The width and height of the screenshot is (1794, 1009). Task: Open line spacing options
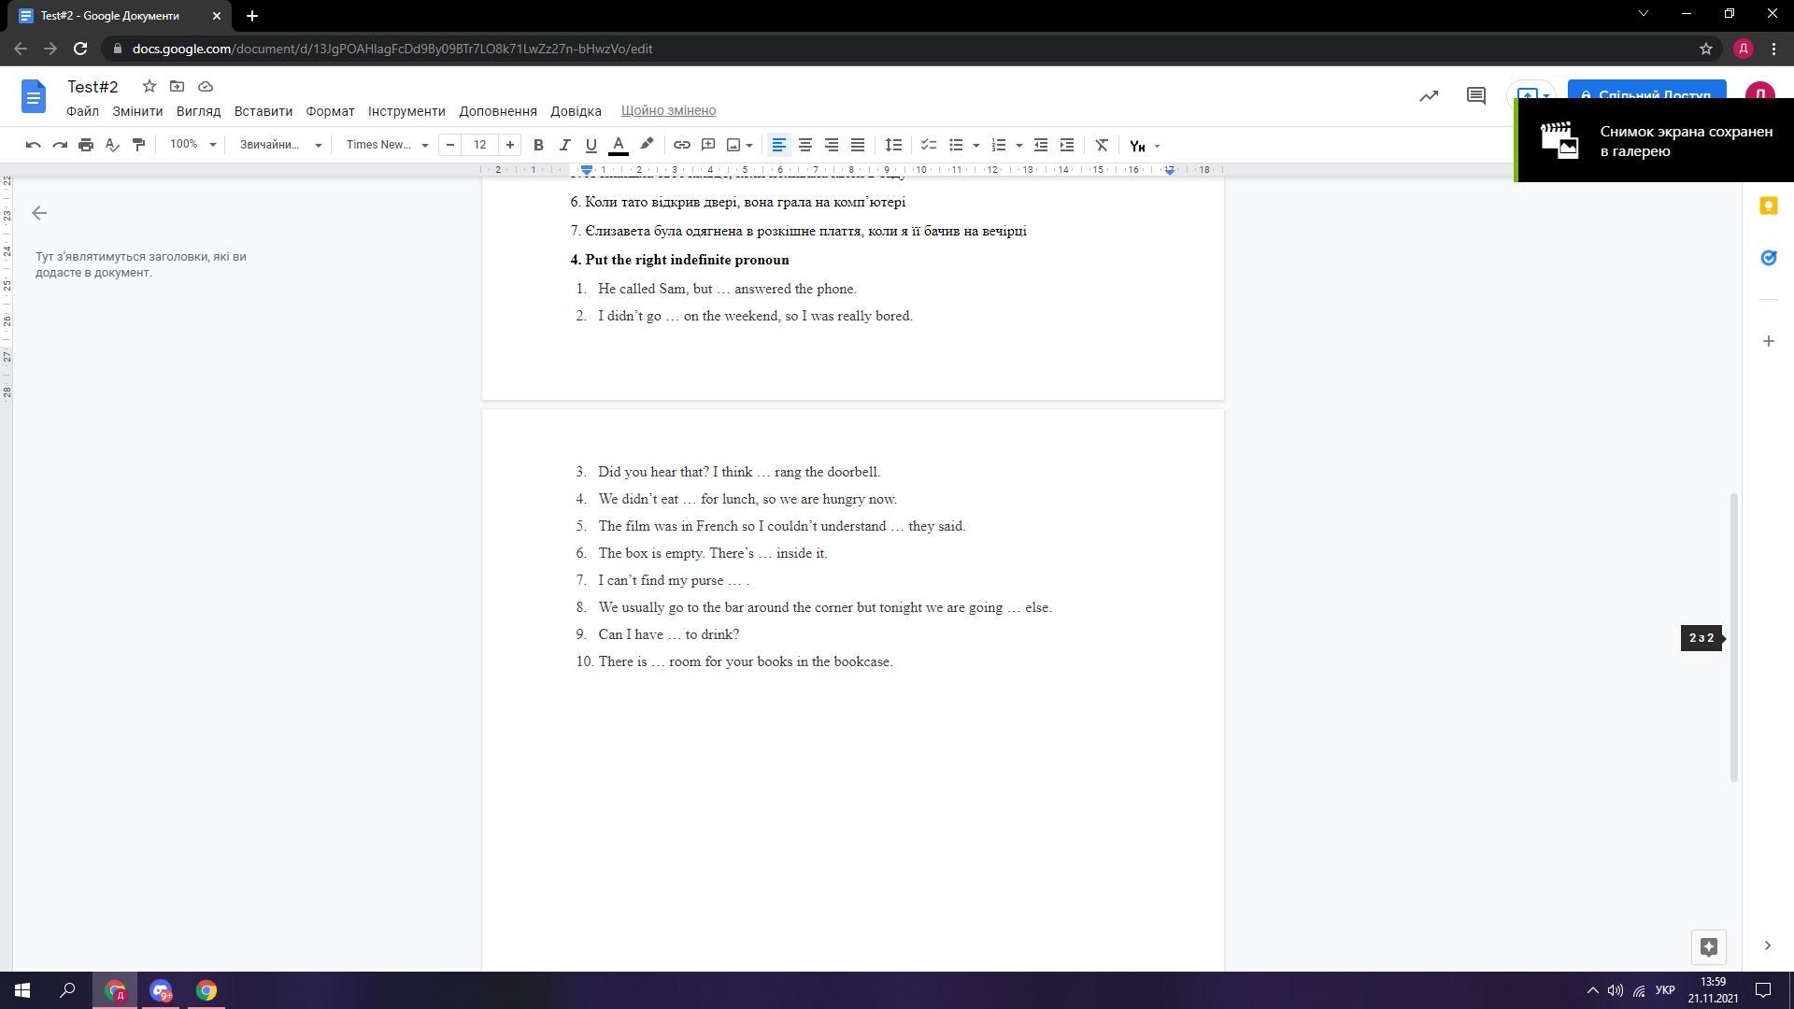click(x=893, y=145)
